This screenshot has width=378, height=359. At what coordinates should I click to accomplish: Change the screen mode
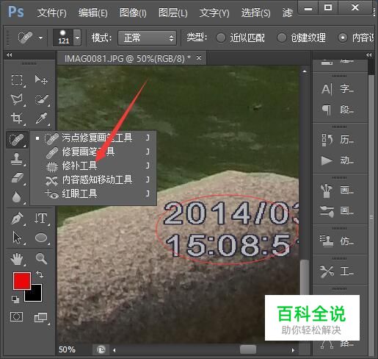click(x=40, y=317)
